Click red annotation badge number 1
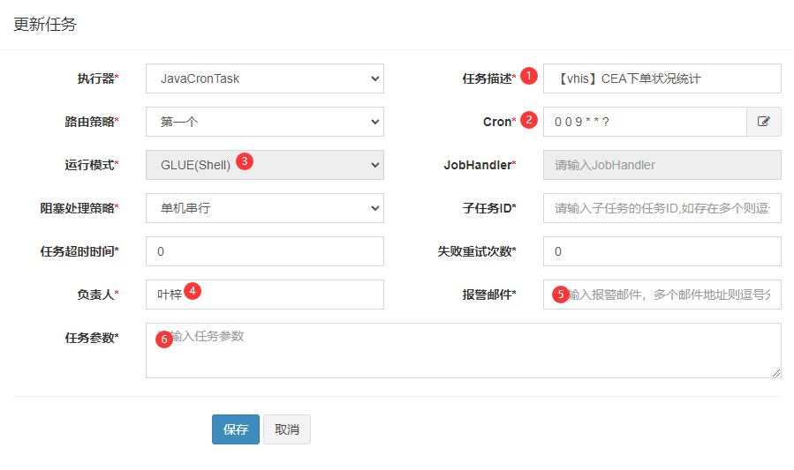This screenshot has width=794, height=470. coord(529,75)
